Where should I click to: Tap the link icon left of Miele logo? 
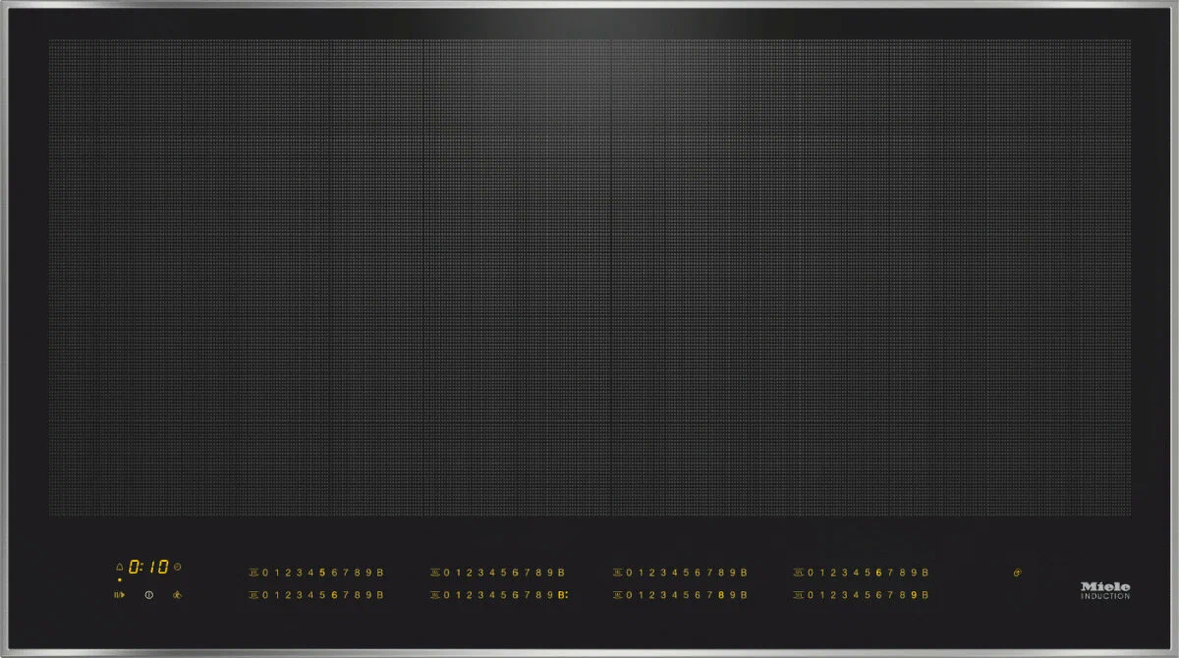click(x=1017, y=572)
